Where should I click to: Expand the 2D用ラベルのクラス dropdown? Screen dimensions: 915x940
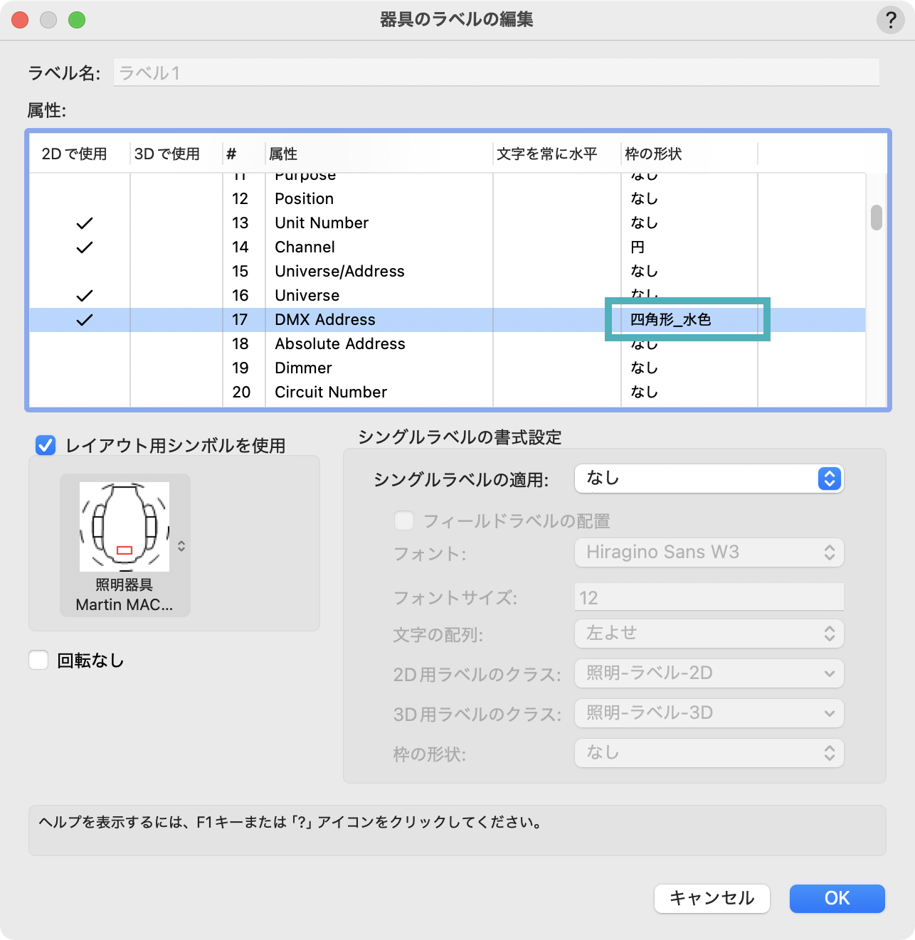coord(709,673)
